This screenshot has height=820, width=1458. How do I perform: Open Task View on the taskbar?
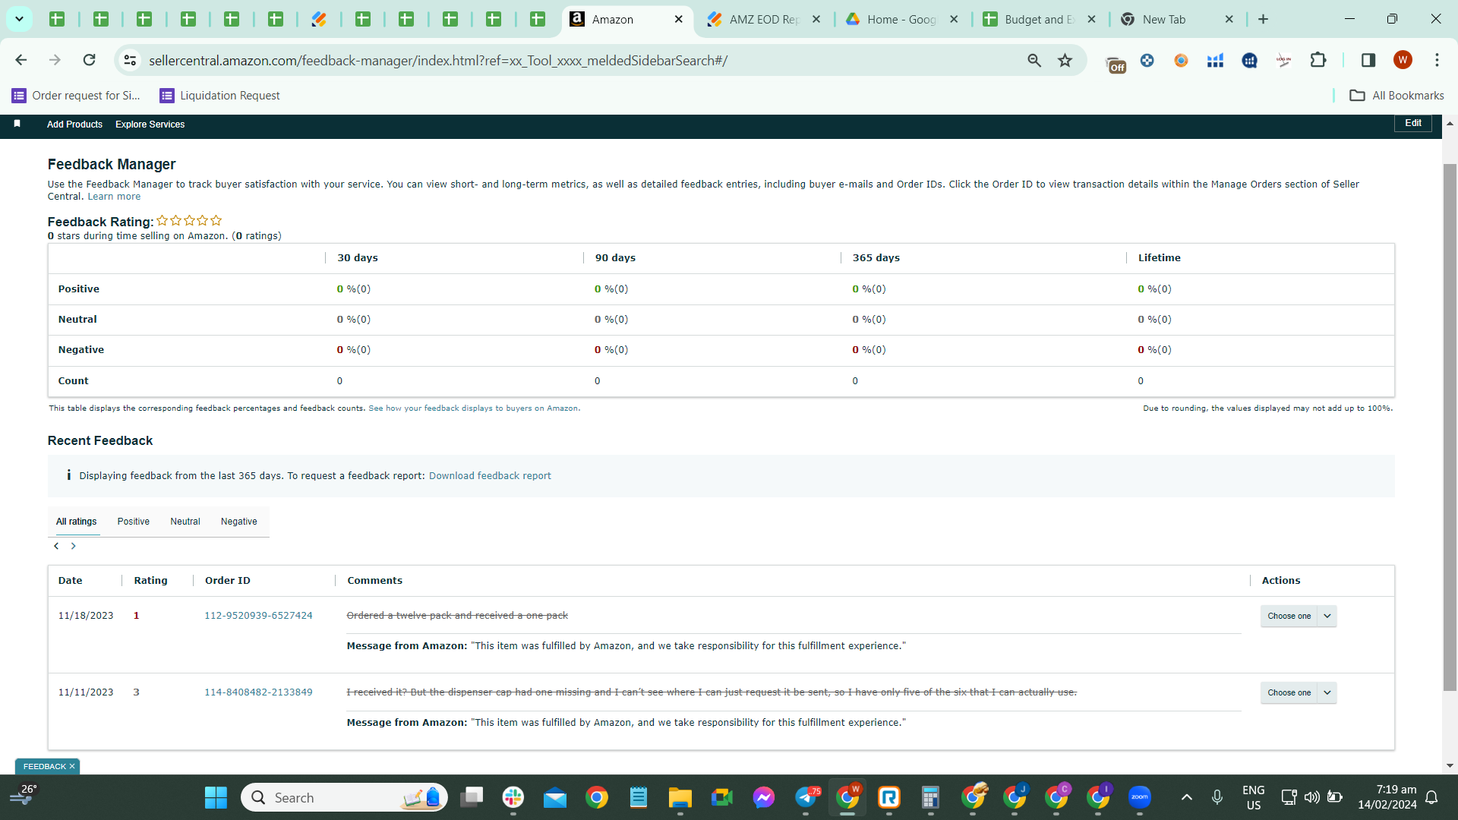coord(472,797)
